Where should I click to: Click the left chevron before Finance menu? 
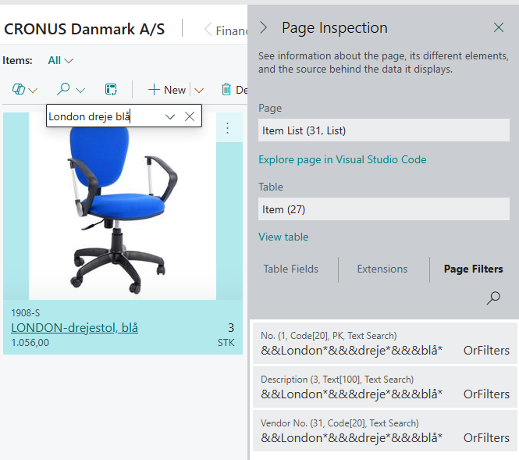208,29
